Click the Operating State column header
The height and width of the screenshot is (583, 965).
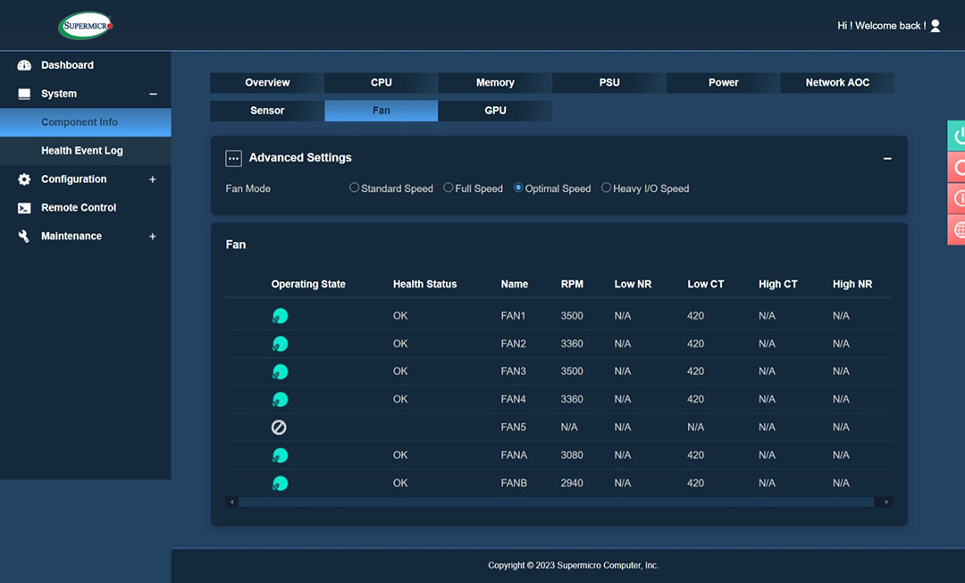pyautogui.click(x=308, y=284)
